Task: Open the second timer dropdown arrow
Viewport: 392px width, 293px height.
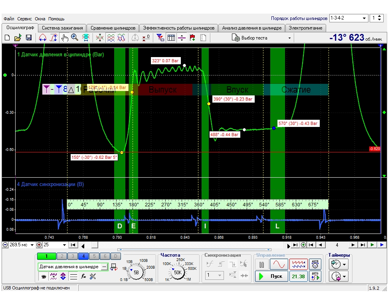Action: (x=344, y=277)
